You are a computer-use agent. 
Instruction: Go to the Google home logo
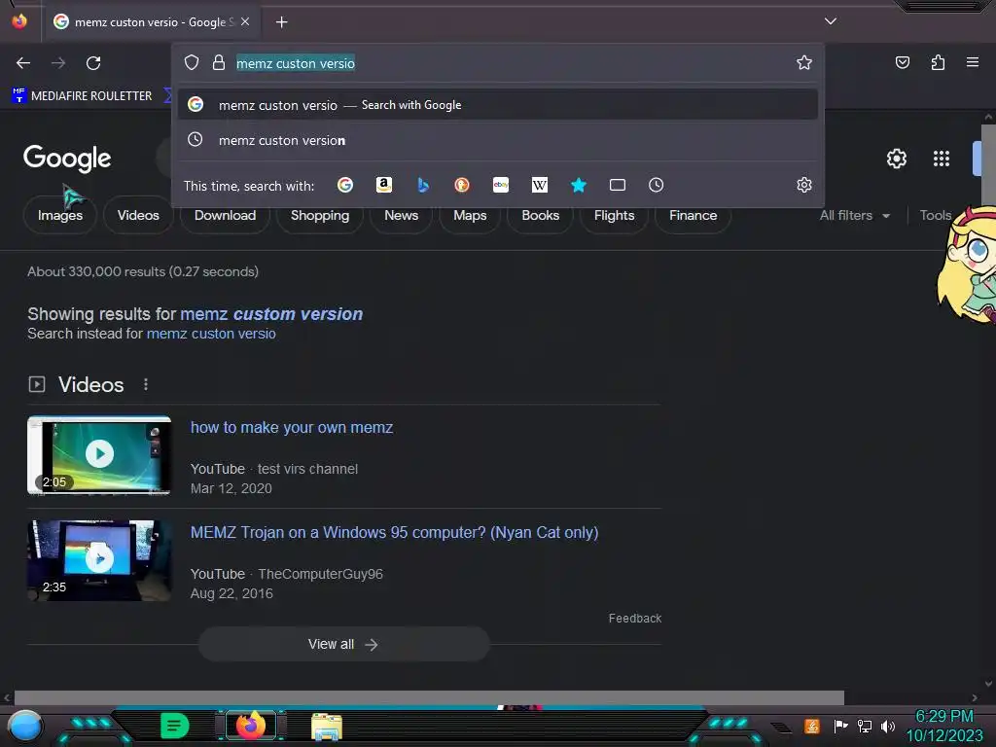67,159
